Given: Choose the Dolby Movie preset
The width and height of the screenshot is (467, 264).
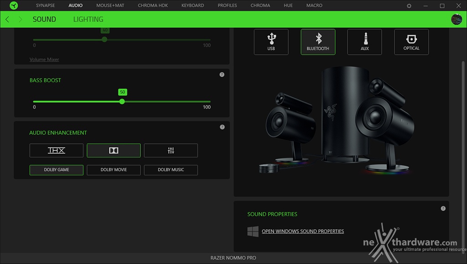Looking at the screenshot, I should coord(114,170).
